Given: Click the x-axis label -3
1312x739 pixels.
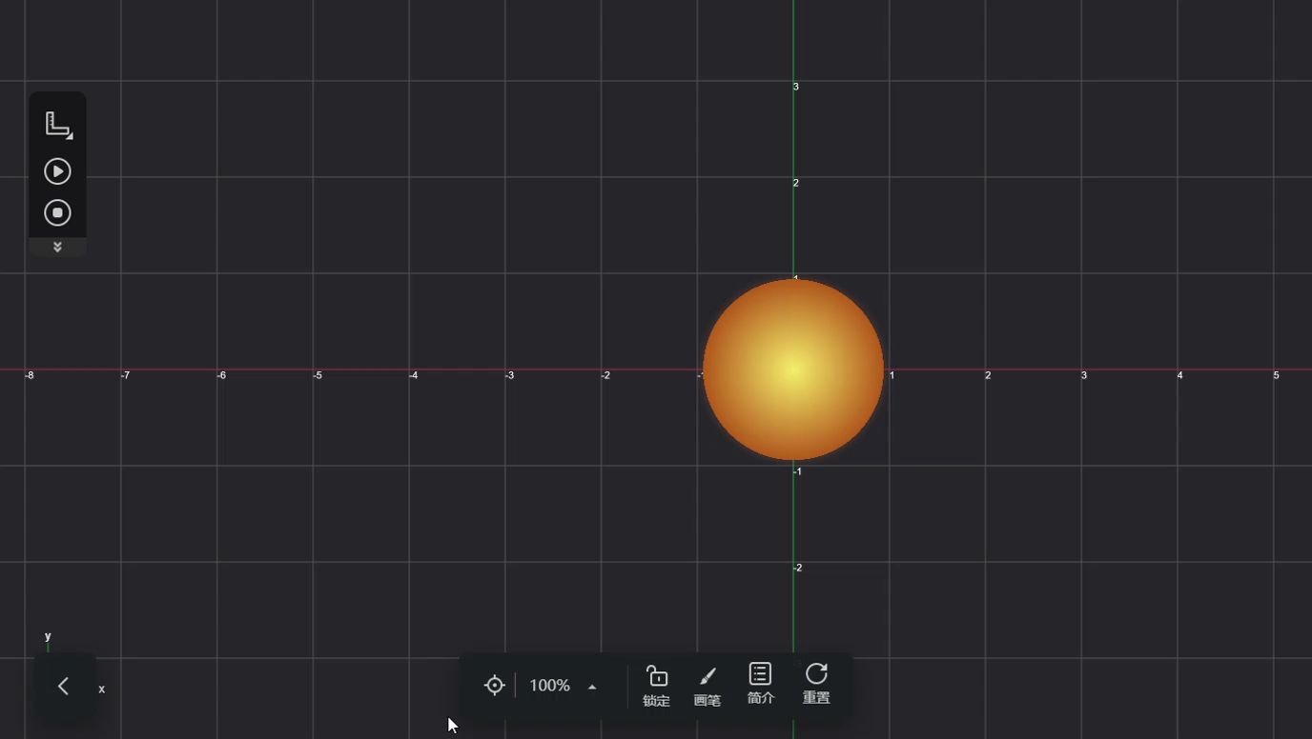Looking at the screenshot, I should 510,375.
